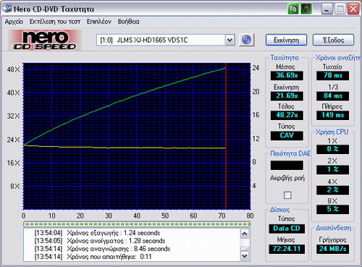The image size is (362, 267).
Task: Click the disc info icon beside drive selector
Action: (246, 40)
